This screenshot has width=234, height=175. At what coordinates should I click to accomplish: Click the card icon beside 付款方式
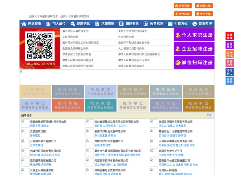click(170, 24)
